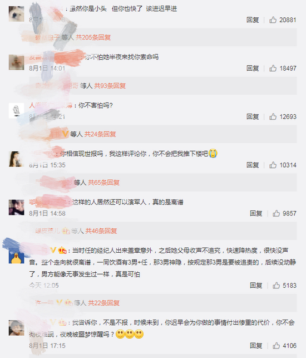
Task: Open the 共65条回复 reply thread
Action: tap(104, 183)
